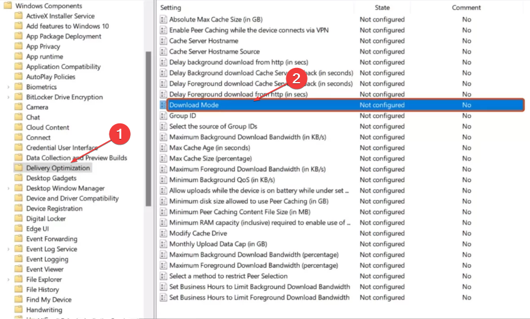Select Delivery Optimization in the tree
Viewport: 530px width, 319px height.
(58, 168)
